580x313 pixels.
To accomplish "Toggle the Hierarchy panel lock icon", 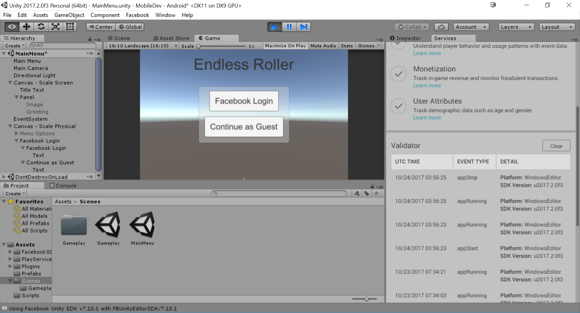I will pos(90,39).
